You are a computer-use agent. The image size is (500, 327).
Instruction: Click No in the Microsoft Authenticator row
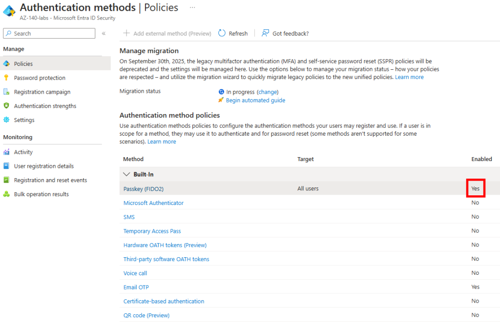475,203
